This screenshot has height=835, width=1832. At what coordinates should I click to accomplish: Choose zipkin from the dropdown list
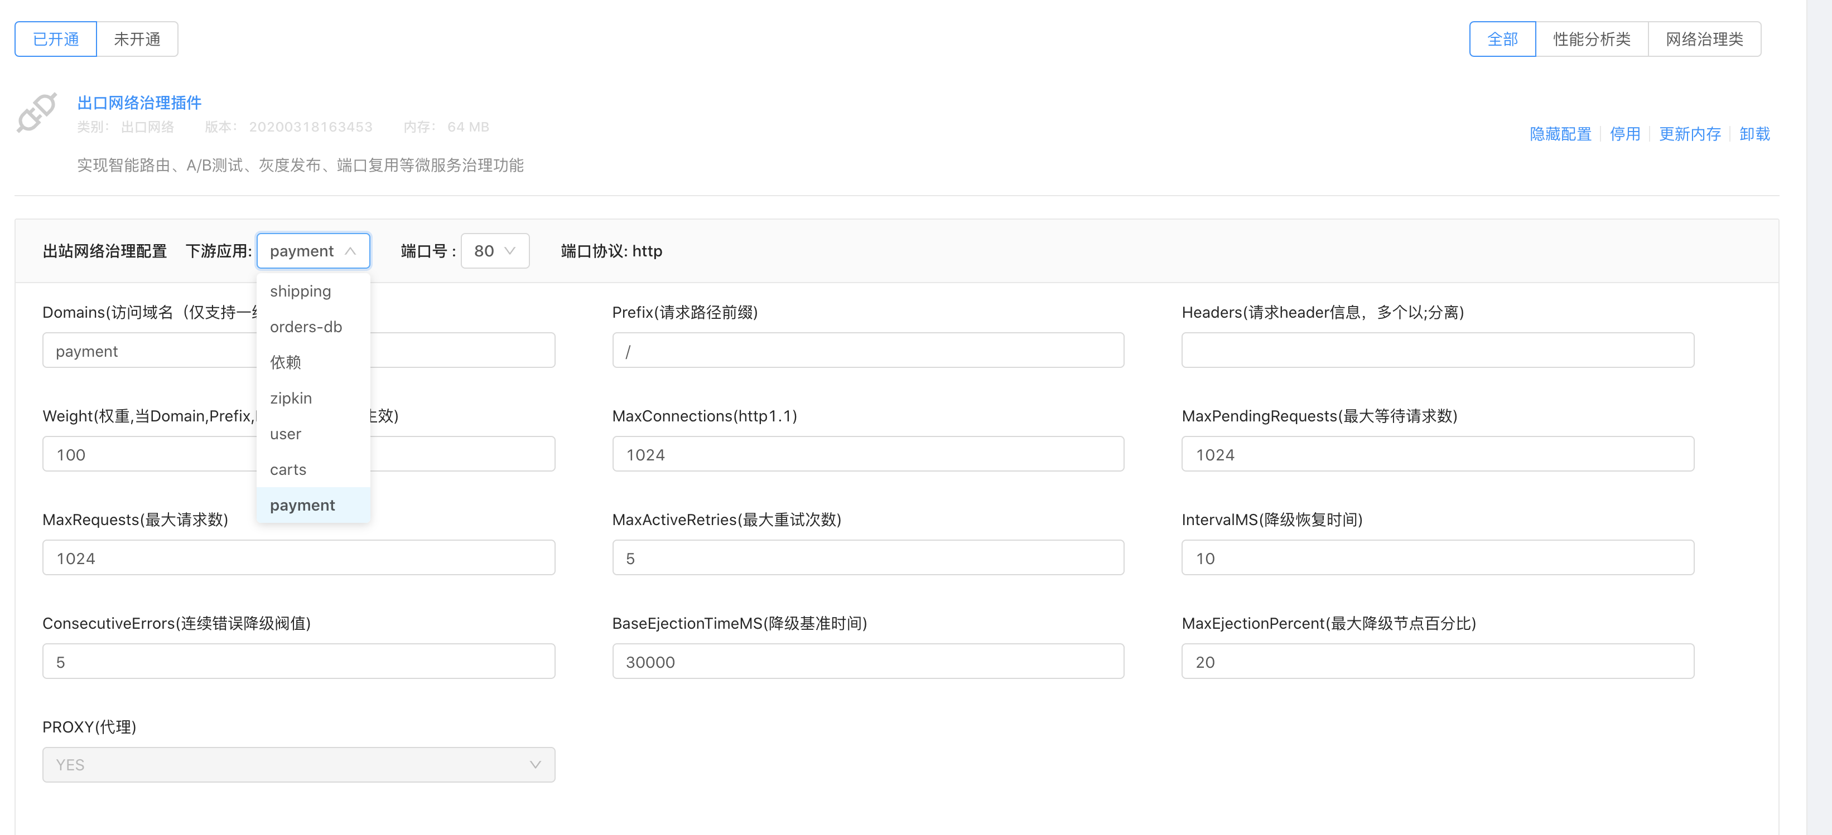[x=313, y=398]
